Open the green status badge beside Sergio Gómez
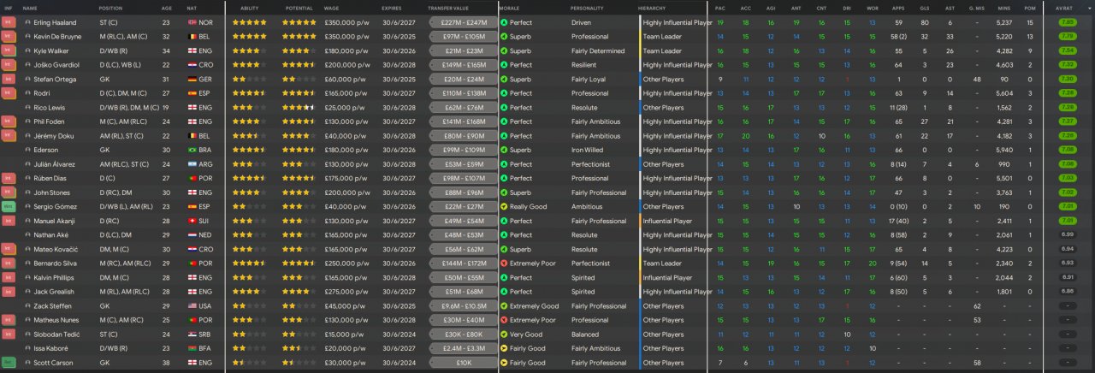1095x373 pixels. [x=9, y=206]
